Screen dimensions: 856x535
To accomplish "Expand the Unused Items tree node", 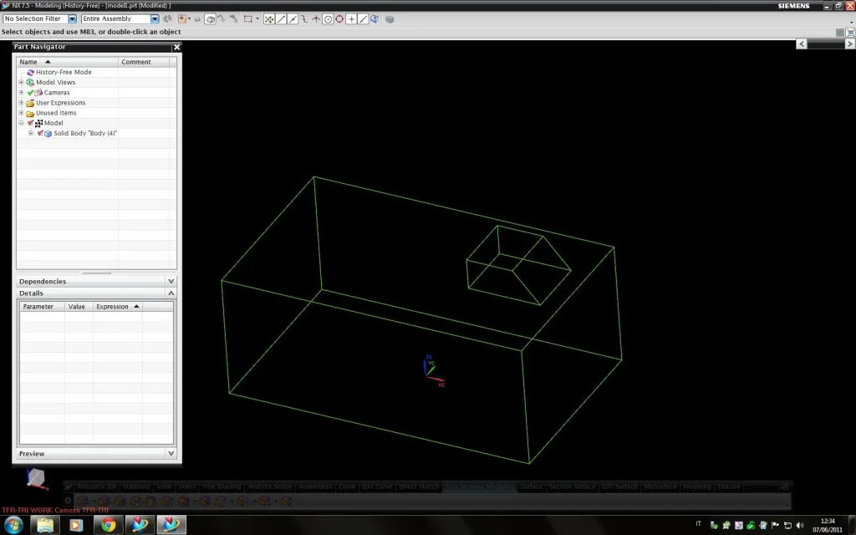I will click(21, 113).
